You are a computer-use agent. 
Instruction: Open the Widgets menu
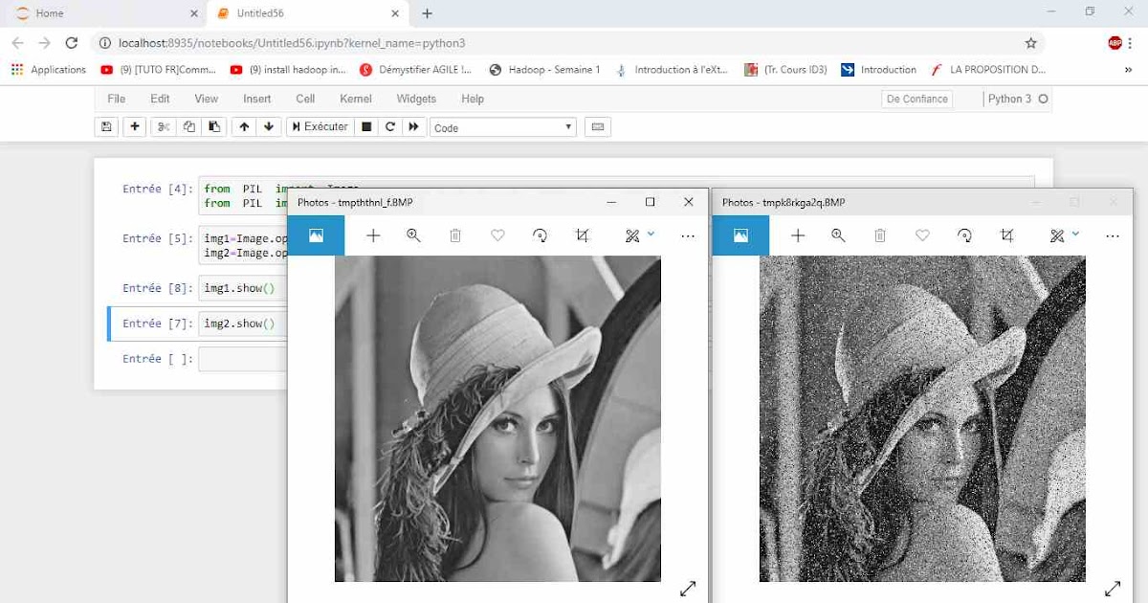416,99
